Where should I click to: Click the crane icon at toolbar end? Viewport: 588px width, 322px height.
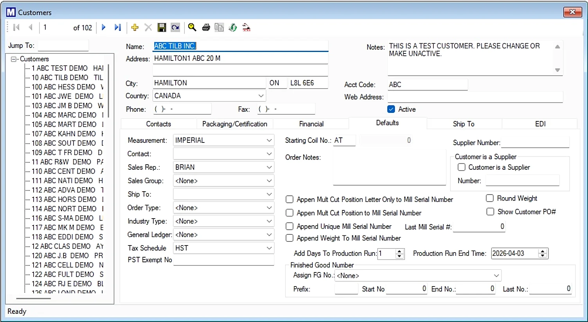click(x=246, y=27)
